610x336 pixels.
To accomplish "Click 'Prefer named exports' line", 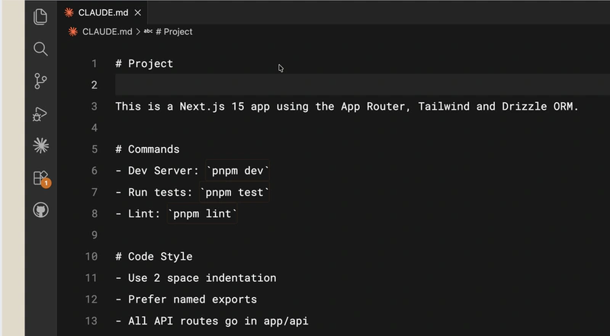I will [x=186, y=299].
